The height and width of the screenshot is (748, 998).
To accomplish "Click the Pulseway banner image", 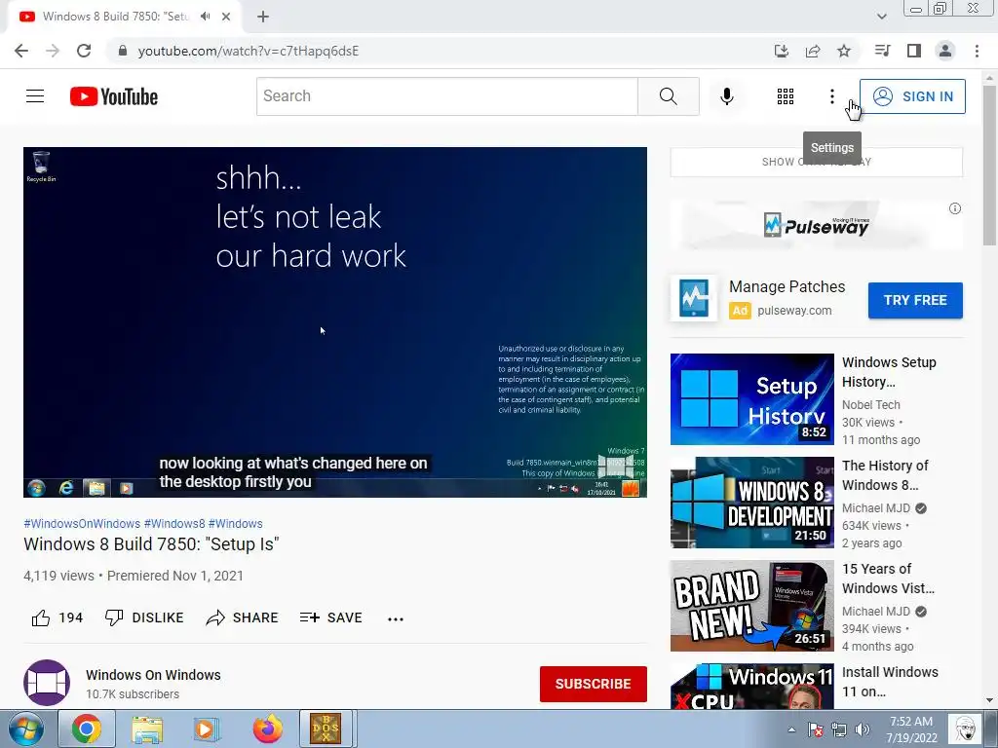I will click(x=816, y=225).
